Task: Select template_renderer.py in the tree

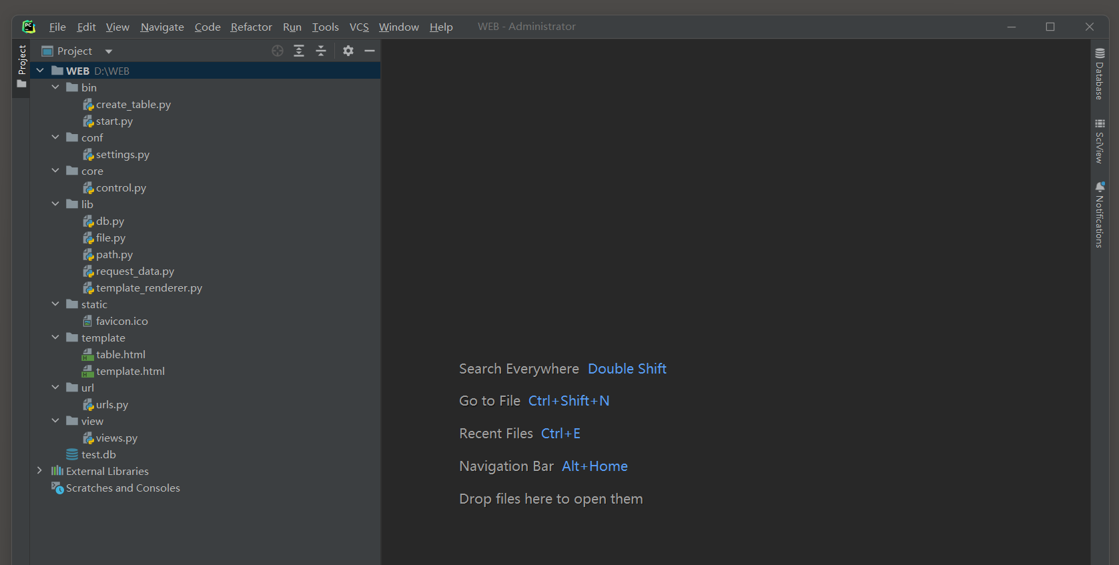Action: (149, 288)
